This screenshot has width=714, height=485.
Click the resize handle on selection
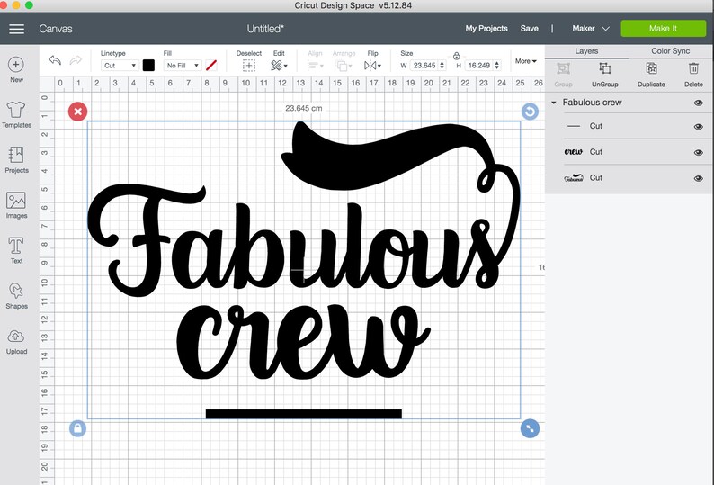(x=530, y=428)
